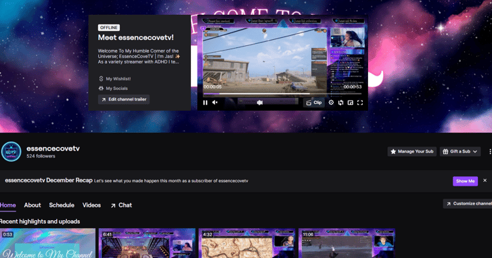Switch to the About tab
The height and width of the screenshot is (258, 492).
(x=32, y=205)
